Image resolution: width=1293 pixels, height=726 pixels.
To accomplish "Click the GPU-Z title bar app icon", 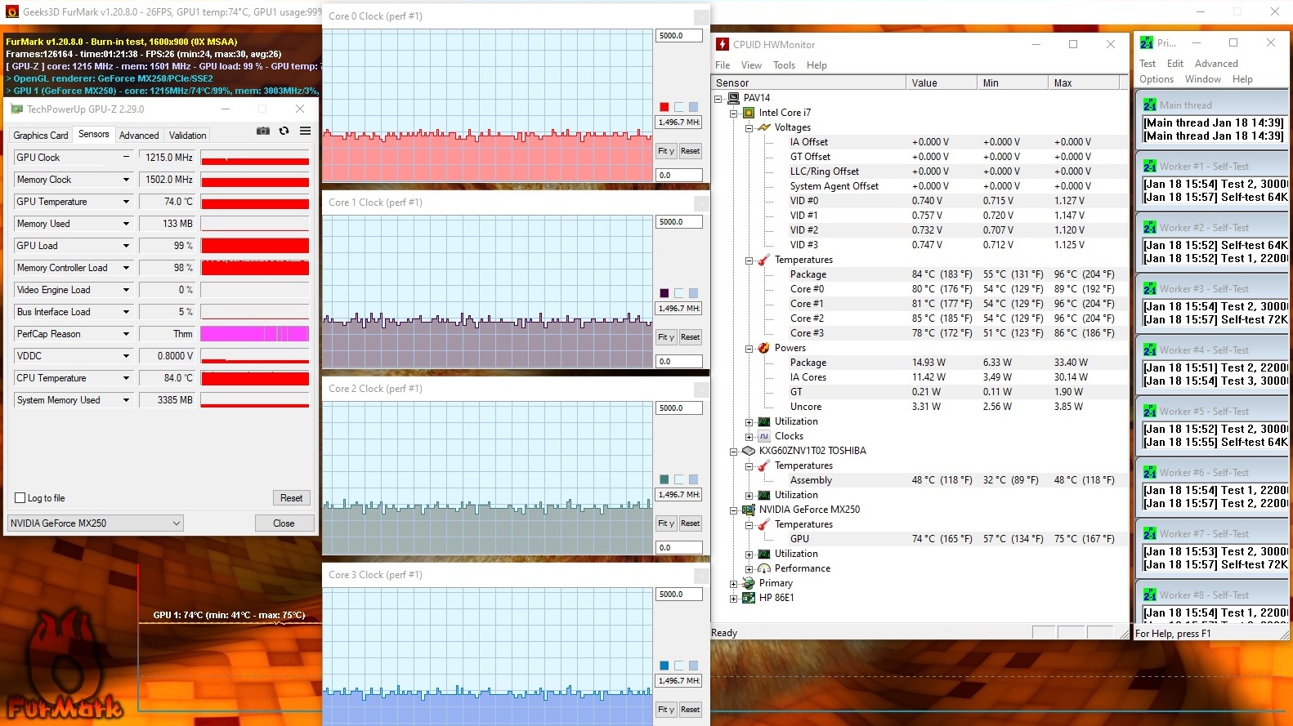I will (16, 109).
